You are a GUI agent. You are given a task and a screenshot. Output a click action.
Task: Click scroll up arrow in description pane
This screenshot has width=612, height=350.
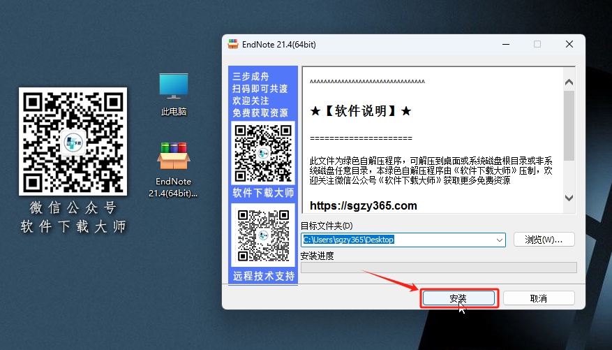(x=569, y=82)
